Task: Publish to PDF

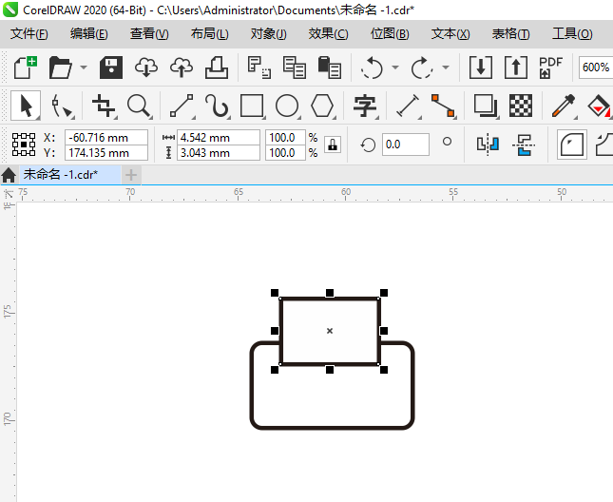Action: click(x=550, y=68)
